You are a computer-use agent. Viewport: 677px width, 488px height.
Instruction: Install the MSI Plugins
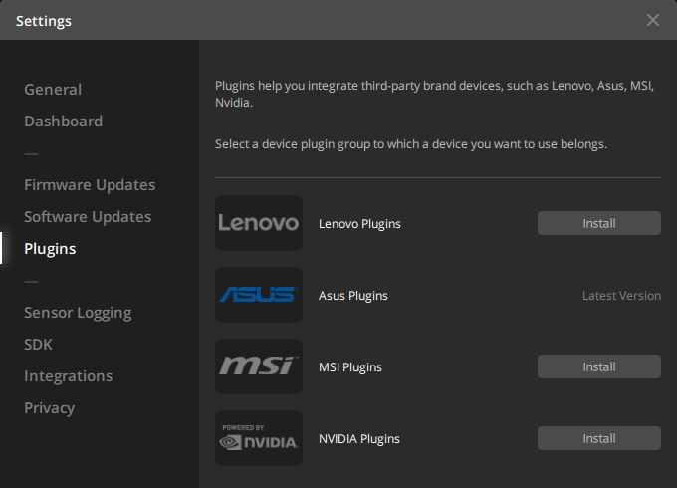pos(599,366)
